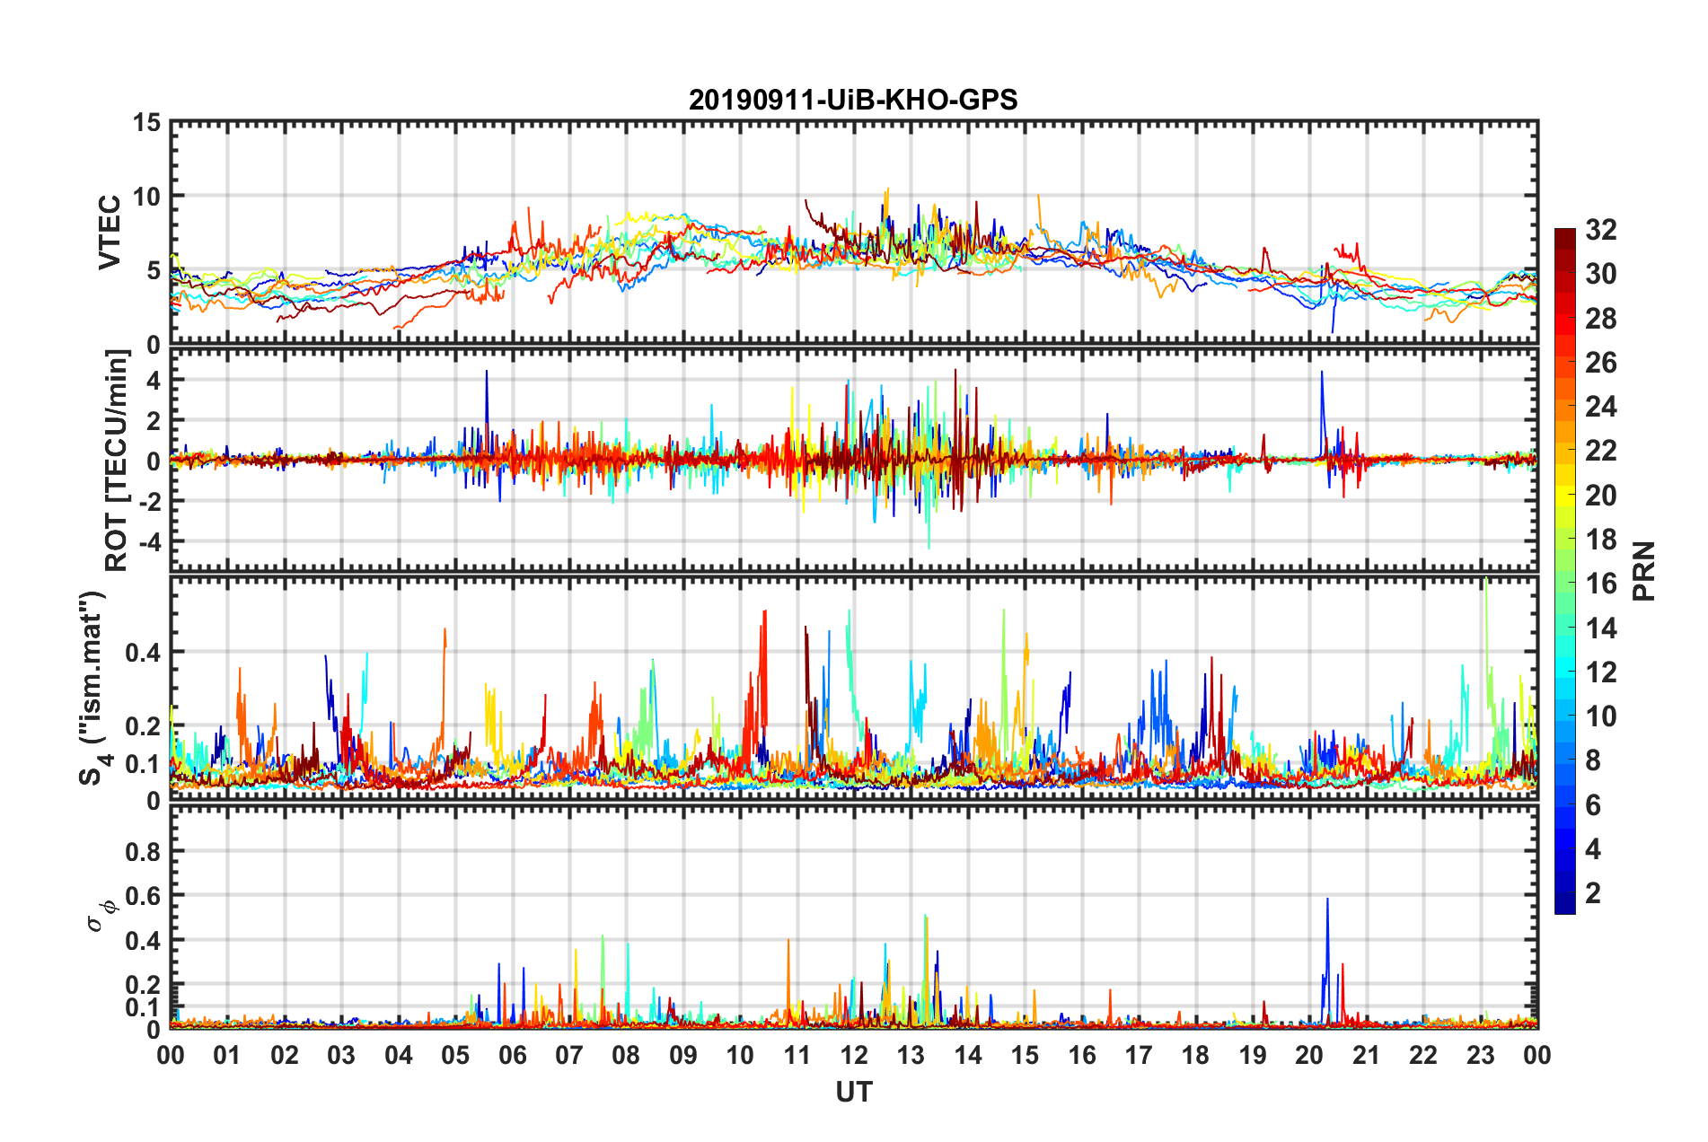The width and height of the screenshot is (1708, 1142).
Task: Click colorbar tick label 16
Action: (1600, 584)
